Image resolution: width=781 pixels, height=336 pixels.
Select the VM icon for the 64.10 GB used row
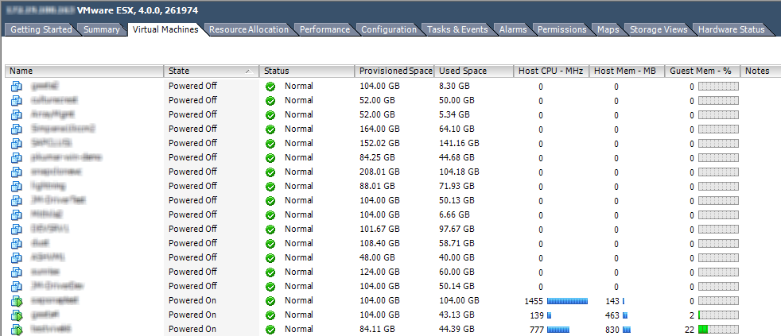[x=17, y=129]
